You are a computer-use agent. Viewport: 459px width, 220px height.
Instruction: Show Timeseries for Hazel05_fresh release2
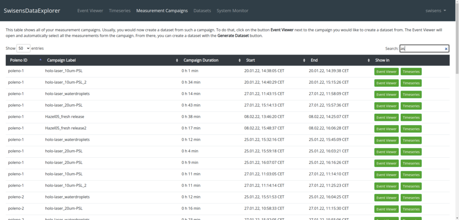click(x=411, y=129)
